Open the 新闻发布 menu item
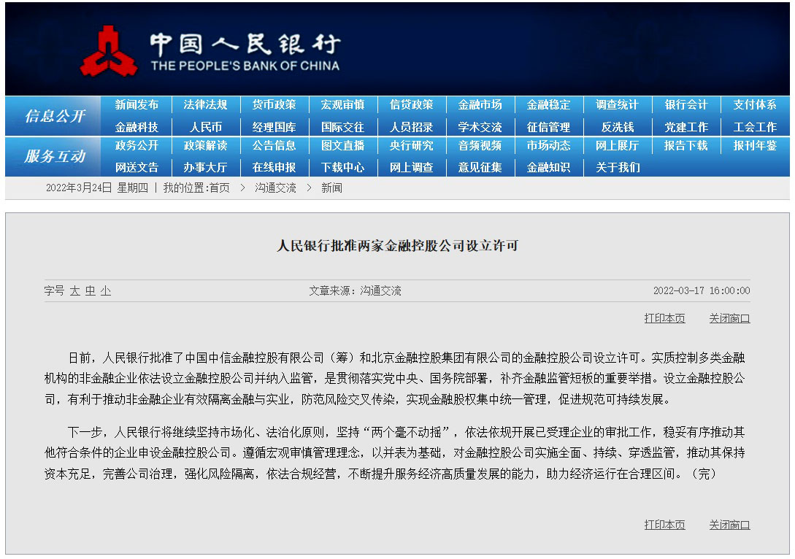This screenshot has height=559, width=795. click(x=137, y=105)
